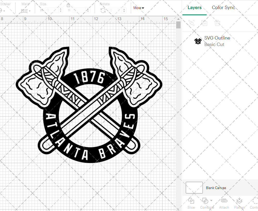The width and height of the screenshot is (258, 211).
Task: Click the canvas vertical scrollbar
Action: [178, 25]
